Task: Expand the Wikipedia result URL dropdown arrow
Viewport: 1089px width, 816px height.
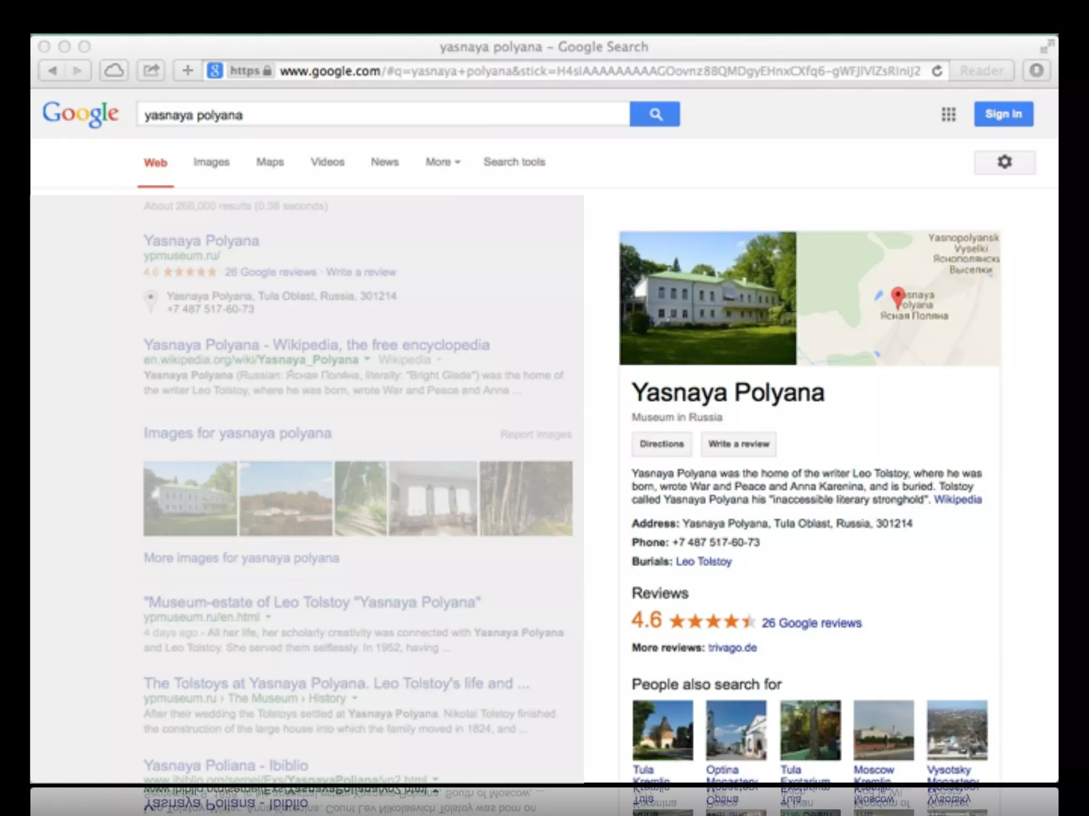Action: (367, 360)
